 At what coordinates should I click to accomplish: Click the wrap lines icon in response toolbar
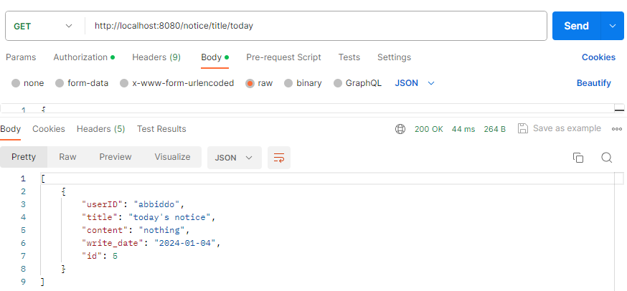pyautogui.click(x=279, y=158)
